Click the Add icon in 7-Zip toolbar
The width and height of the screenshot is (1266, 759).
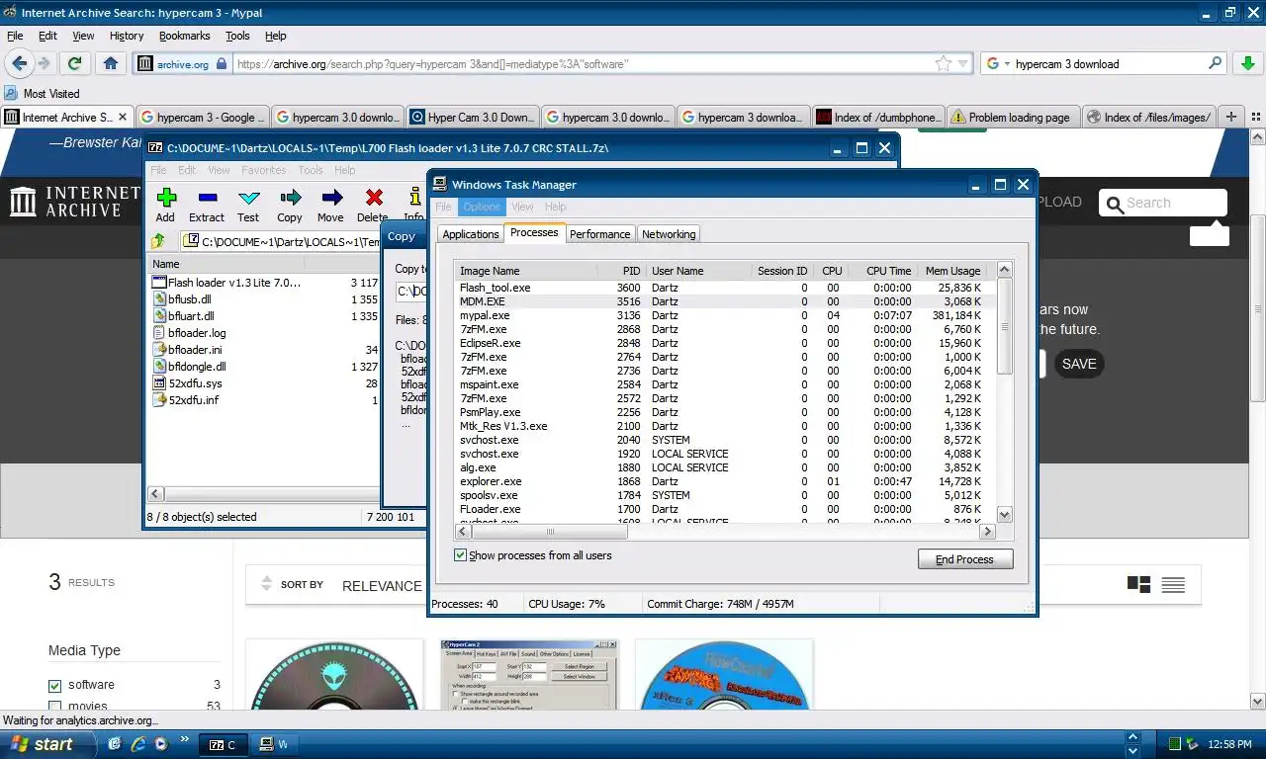(165, 205)
